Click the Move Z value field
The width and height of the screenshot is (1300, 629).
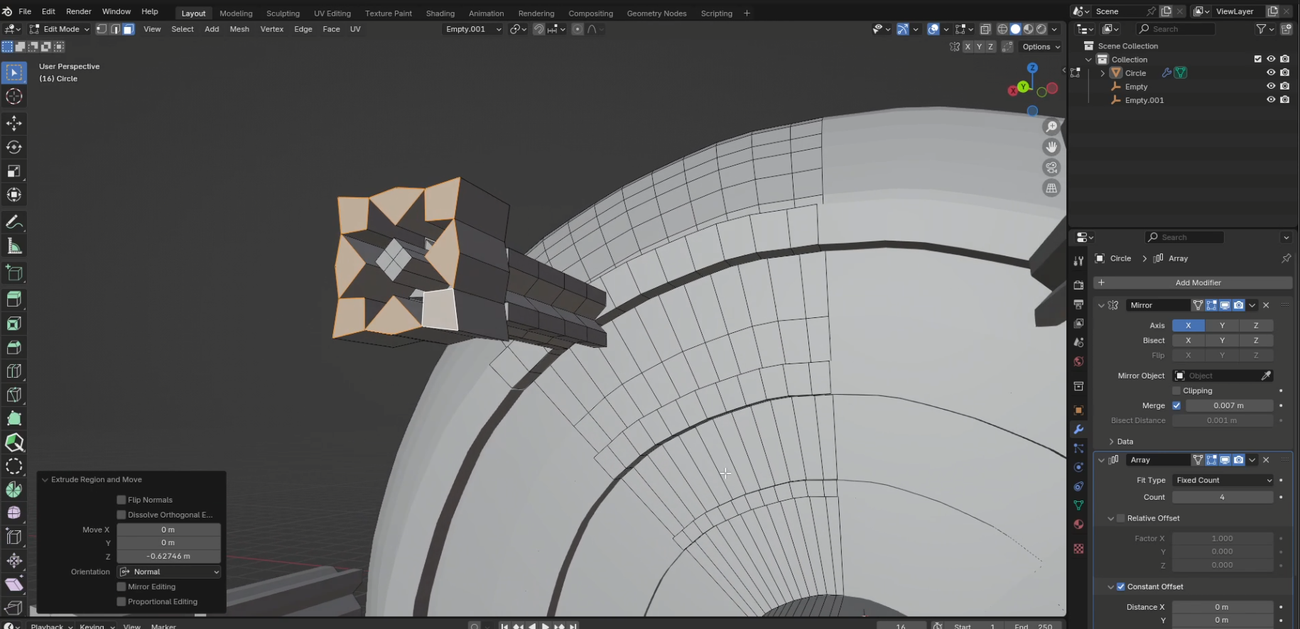169,556
